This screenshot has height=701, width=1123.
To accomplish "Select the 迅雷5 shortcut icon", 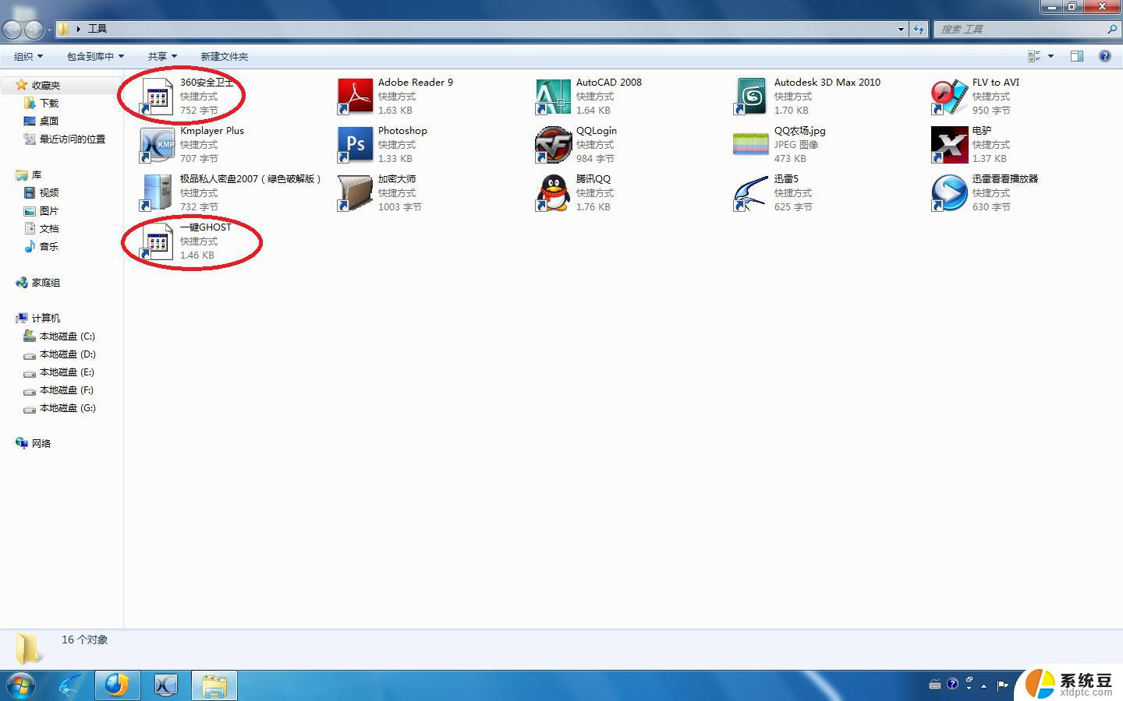I will click(x=752, y=193).
